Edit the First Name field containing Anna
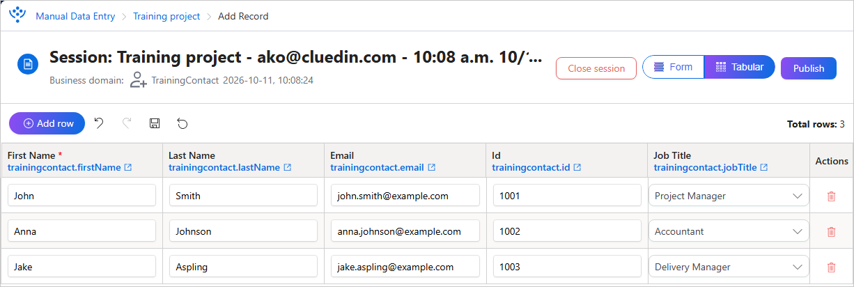Viewport: 854px width, 287px height. click(81, 231)
